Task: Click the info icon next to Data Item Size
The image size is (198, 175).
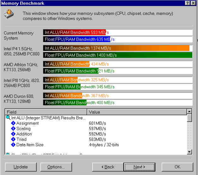Action: [13, 145]
